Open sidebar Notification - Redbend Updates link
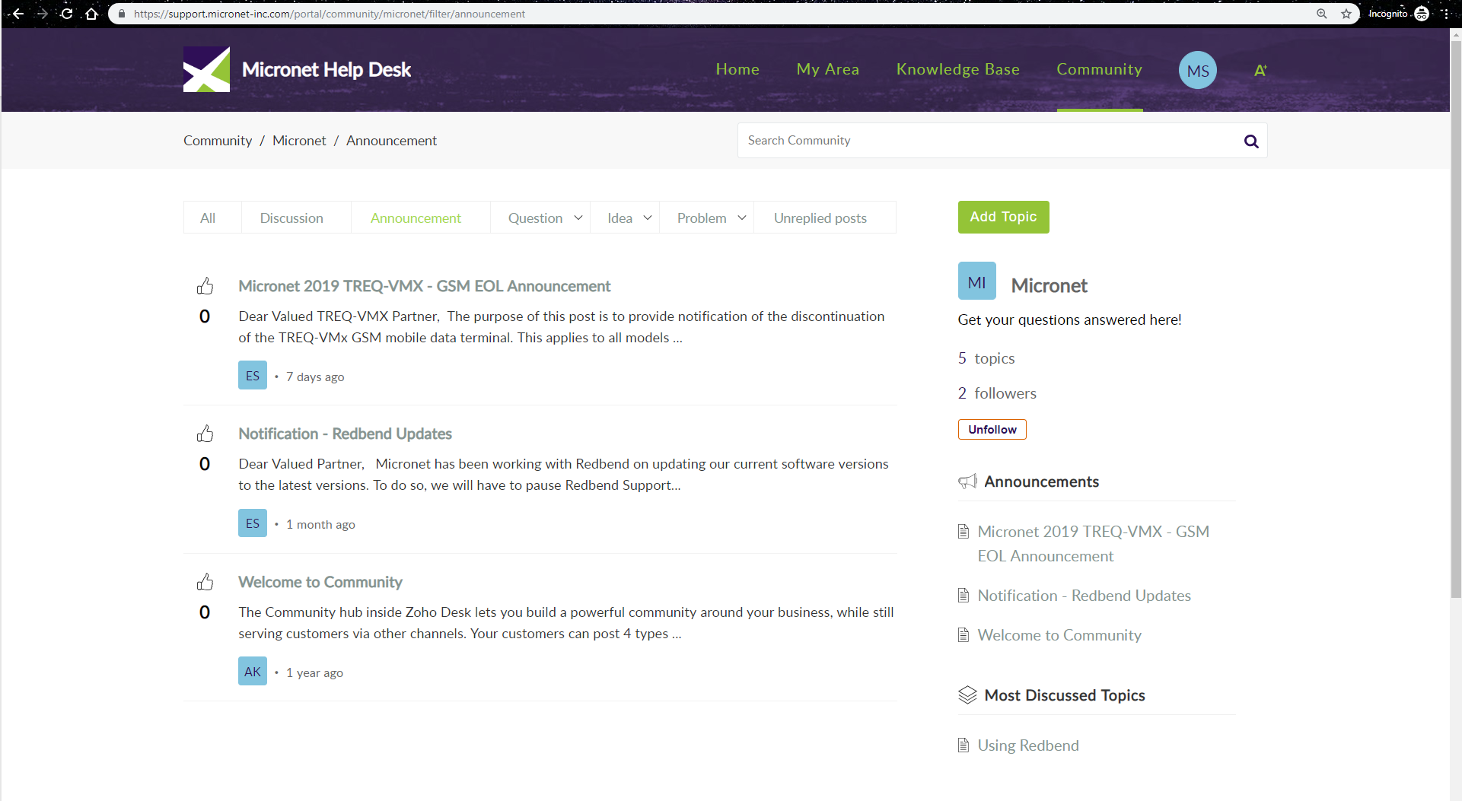This screenshot has width=1462, height=801. (x=1085, y=596)
